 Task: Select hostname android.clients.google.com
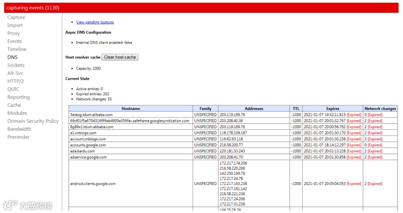pos(93,184)
